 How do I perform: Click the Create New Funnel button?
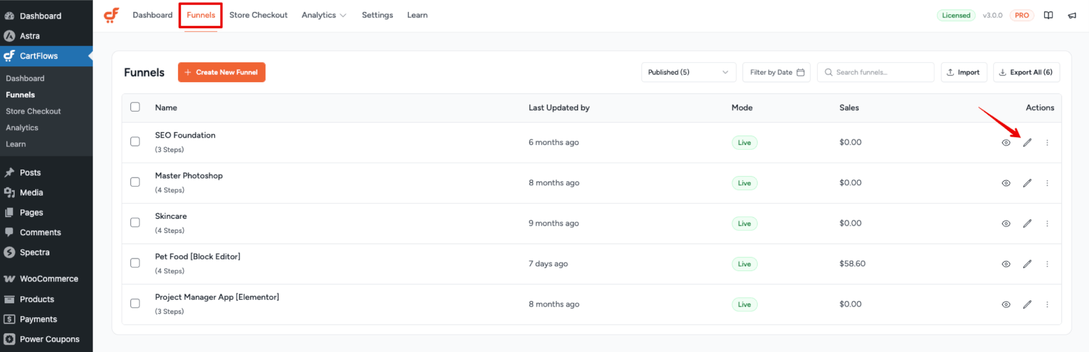222,72
